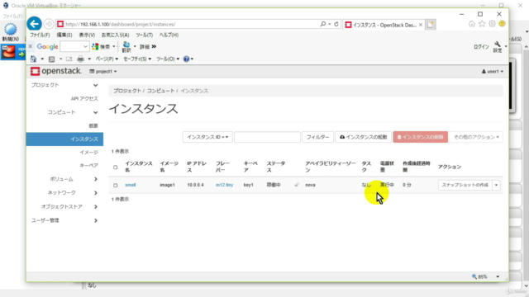This screenshot has width=529, height=297.
Task: Click the Google toolbar login button
Action: click(x=481, y=47)
